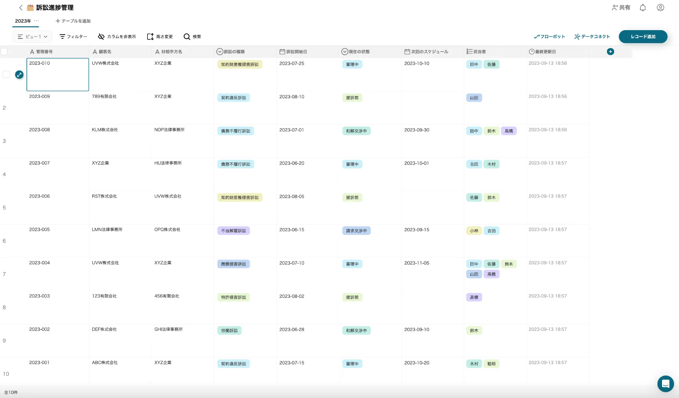
Task: Switch to the 2023年 table tab
Action: coord(23,21)
